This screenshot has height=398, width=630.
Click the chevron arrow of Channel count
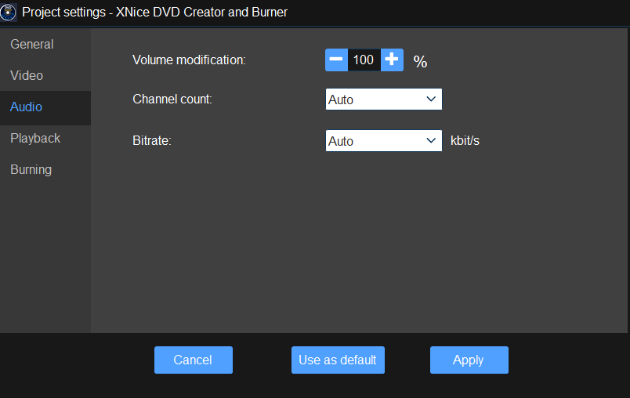(x=431, y=99)
